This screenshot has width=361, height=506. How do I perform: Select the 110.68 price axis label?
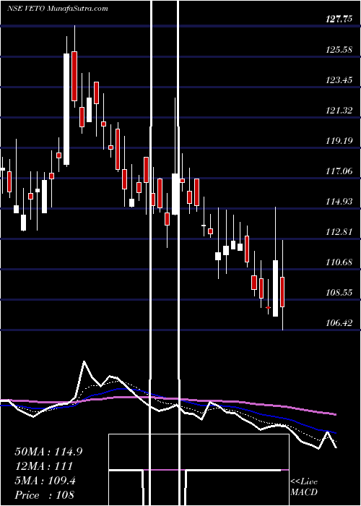click(x=339, y=262)
